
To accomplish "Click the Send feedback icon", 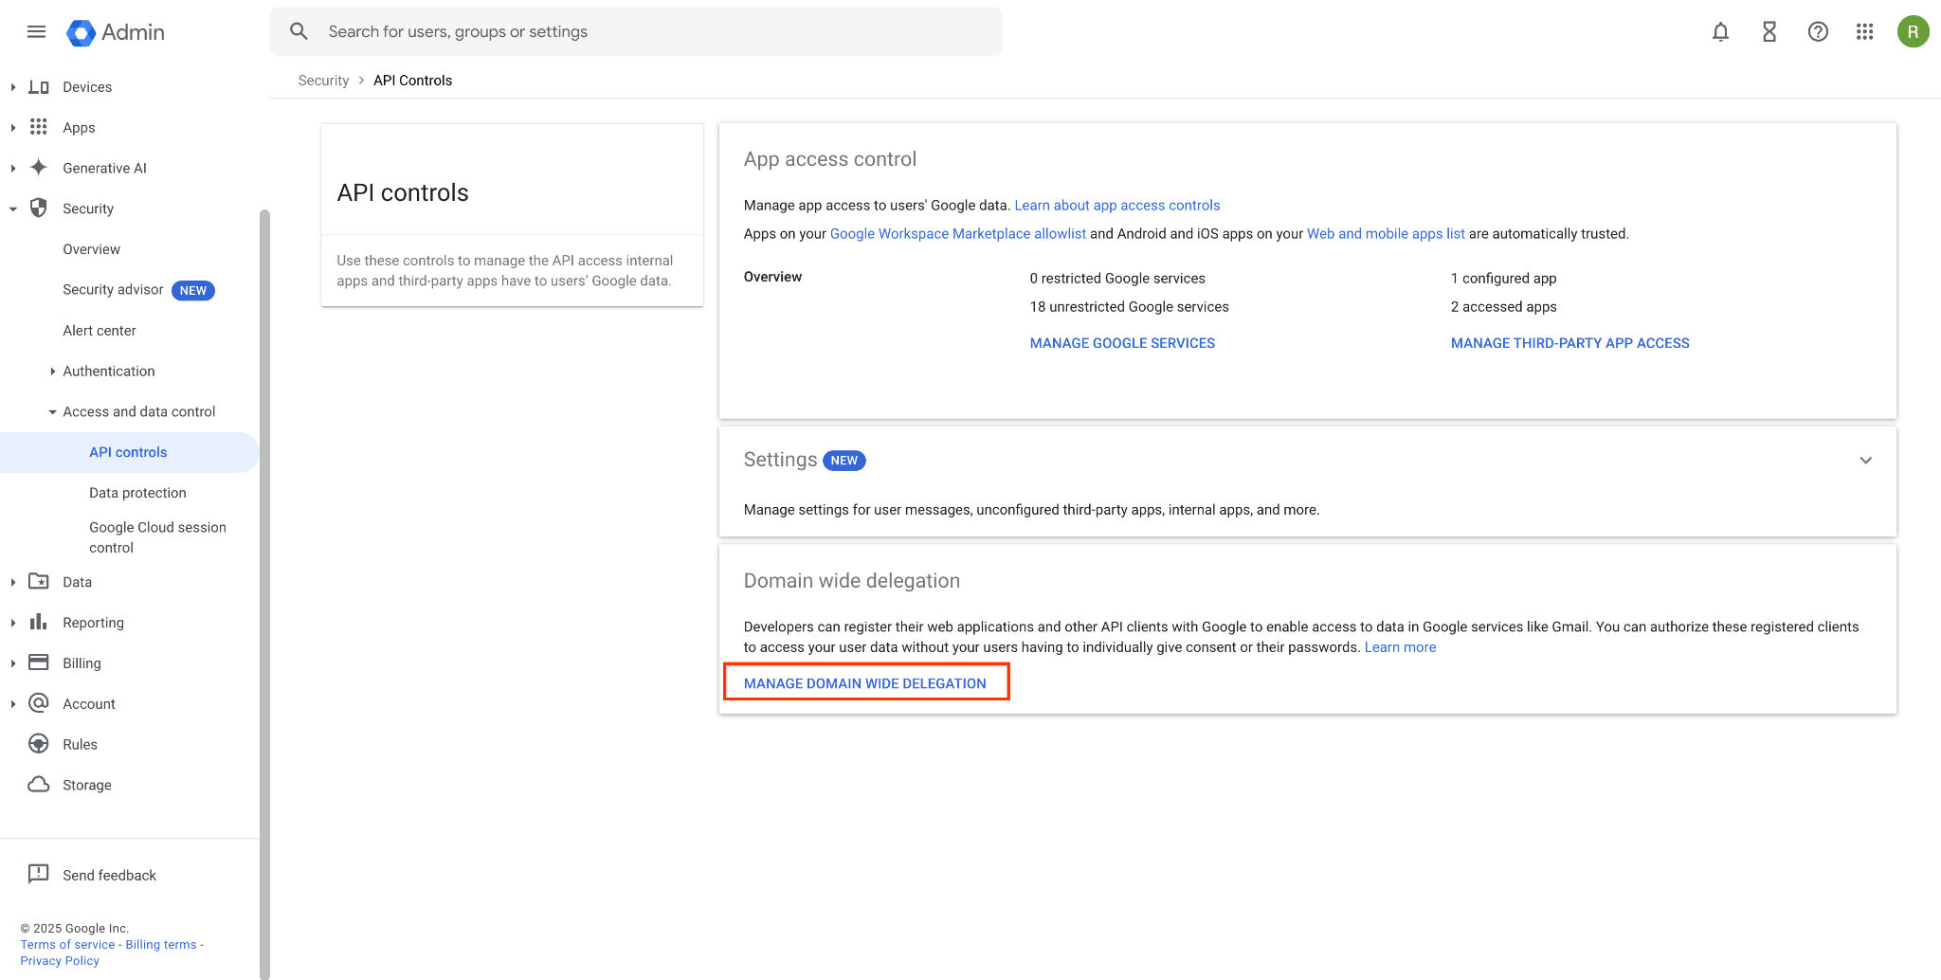I will coord(38,874).
